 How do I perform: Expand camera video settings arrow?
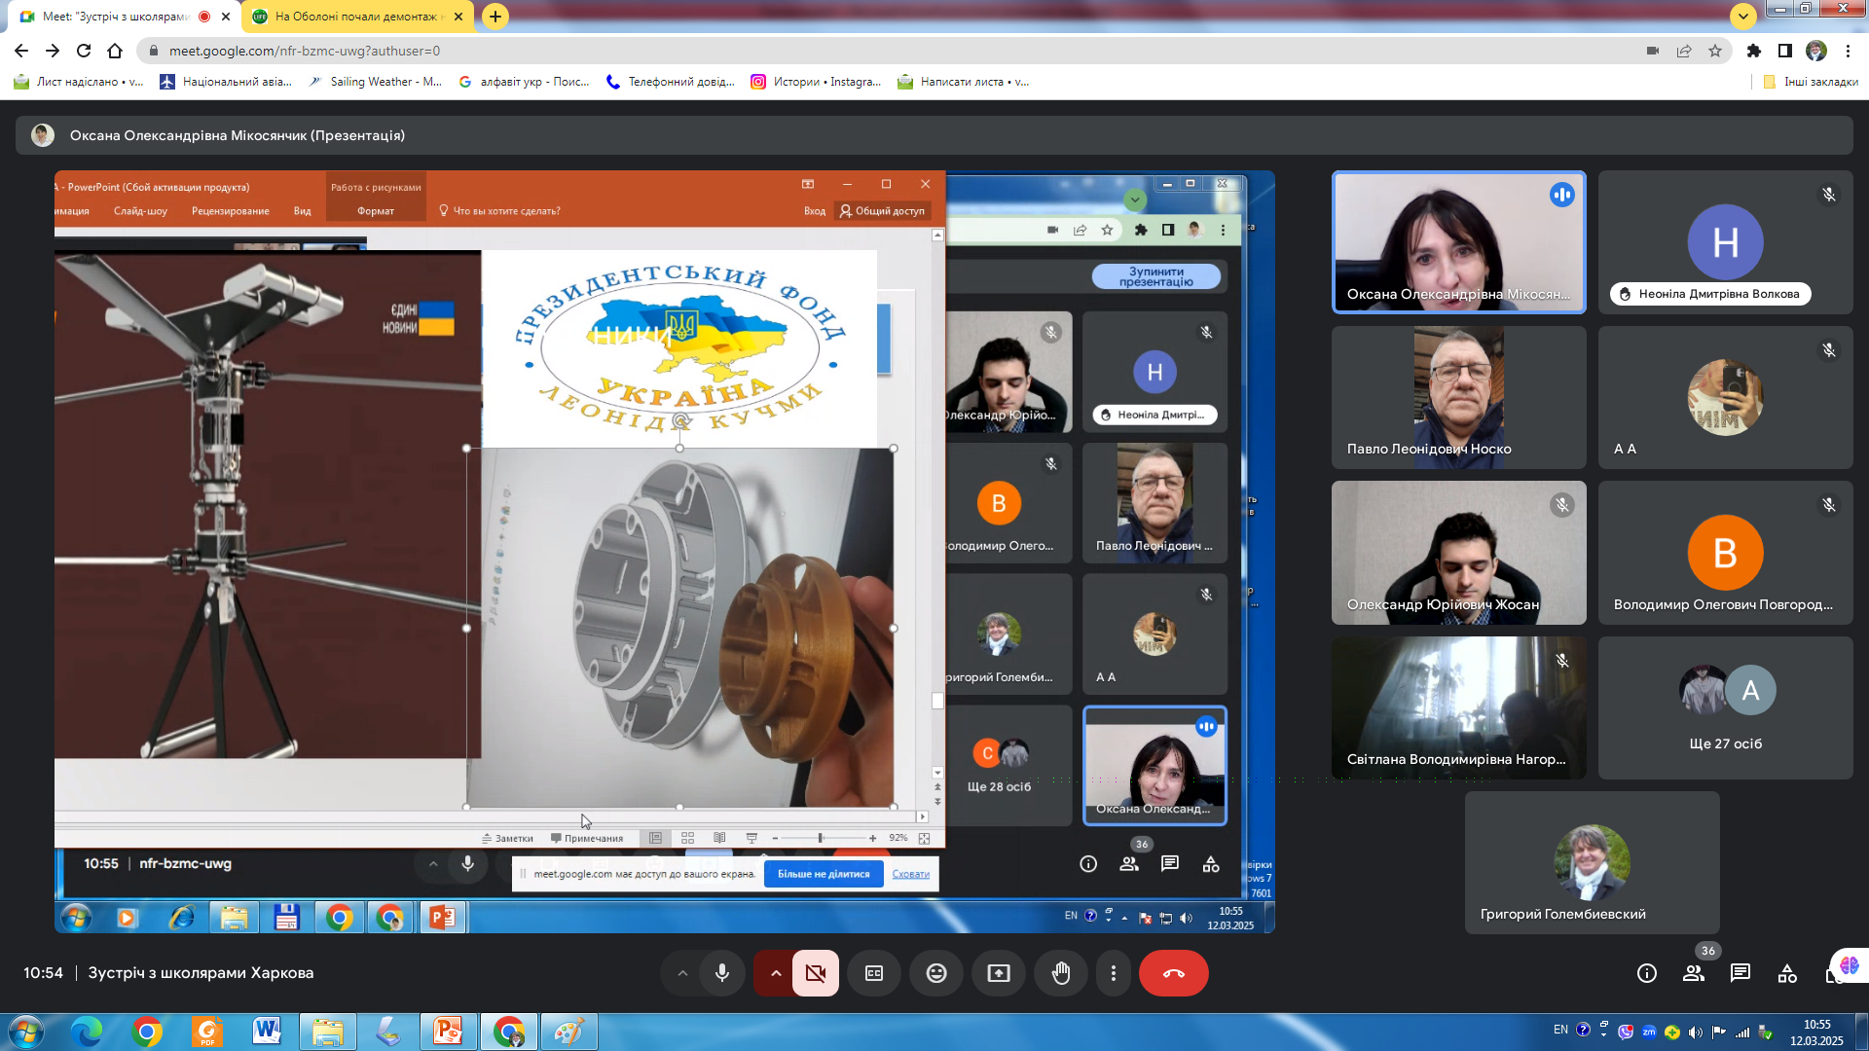(775, 973)
